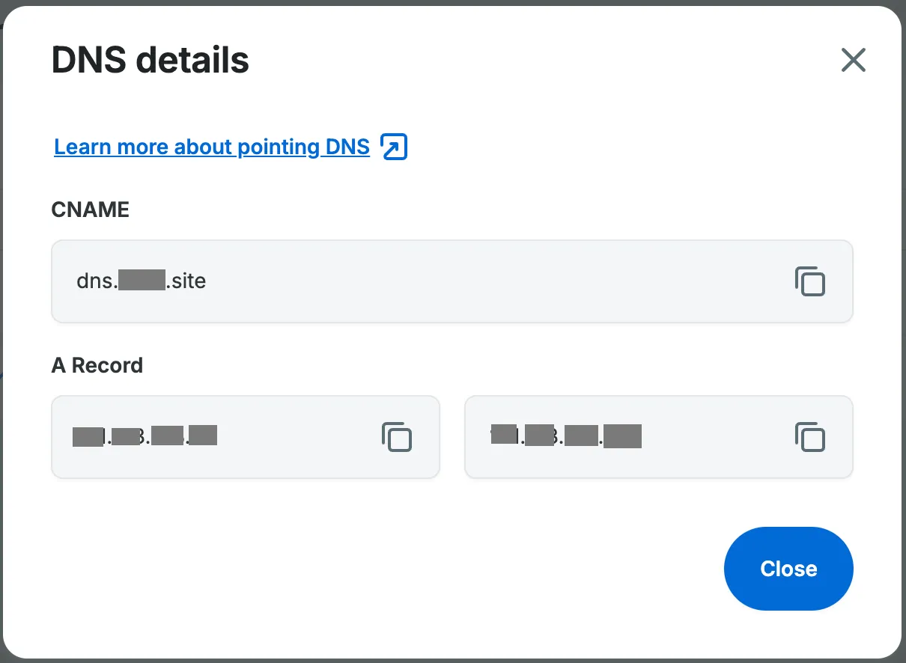Click the rightmost redacted IP address text
This screenshot has width=906, height=663.
[566, 436]
